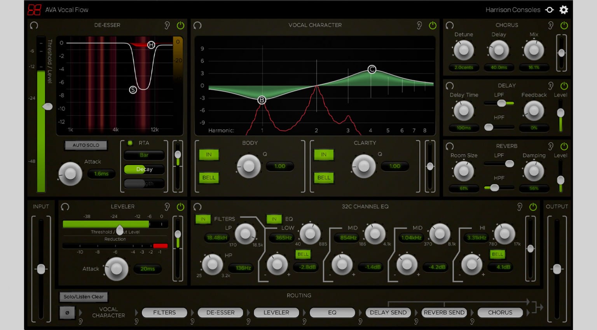Click the Vocal Character reset icon
Screen dimensions: 597x330
tap(197, 25)
